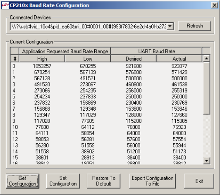Viewport: 220px width, 195px height.
Task: Select Low value 38602
Action: (x=88, y=151)
